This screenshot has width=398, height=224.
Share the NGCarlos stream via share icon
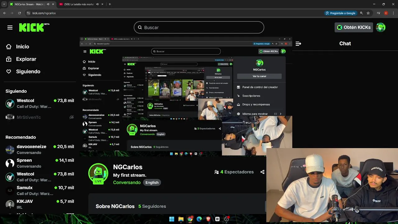(262, 172)
